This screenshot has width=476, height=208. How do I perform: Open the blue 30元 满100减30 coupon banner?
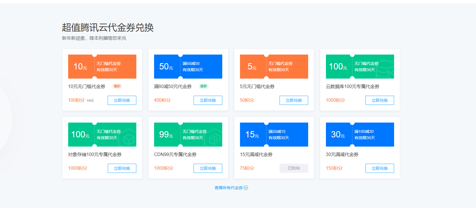(x=360, y=135)
